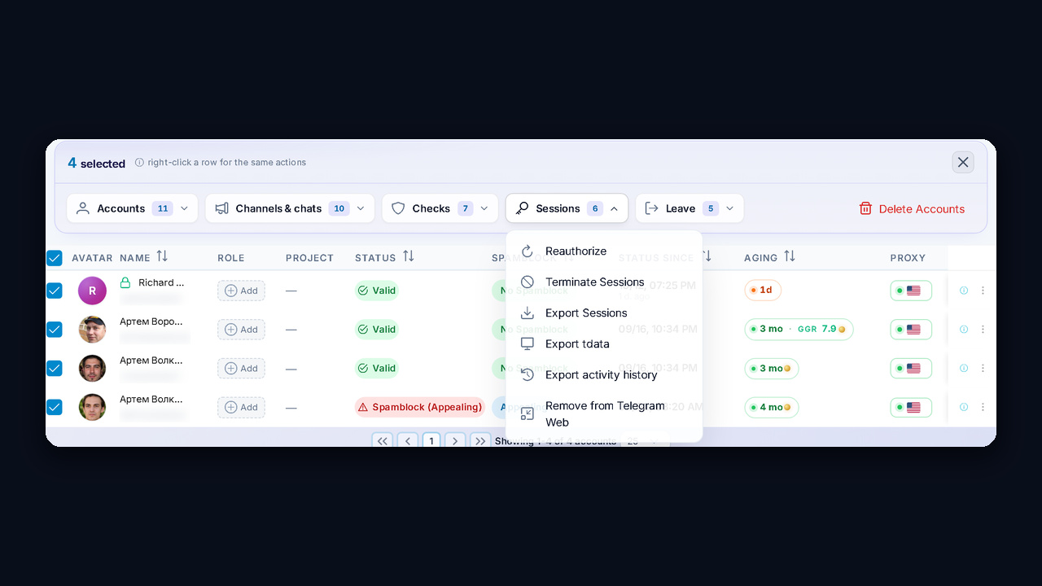This screenshot has width=1042, height=586.
Task: Select Export tdata menu item
Action: pyautogui.click(x=604, y=343)
